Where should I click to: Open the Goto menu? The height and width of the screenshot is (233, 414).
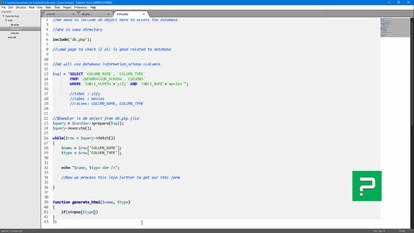49,7
